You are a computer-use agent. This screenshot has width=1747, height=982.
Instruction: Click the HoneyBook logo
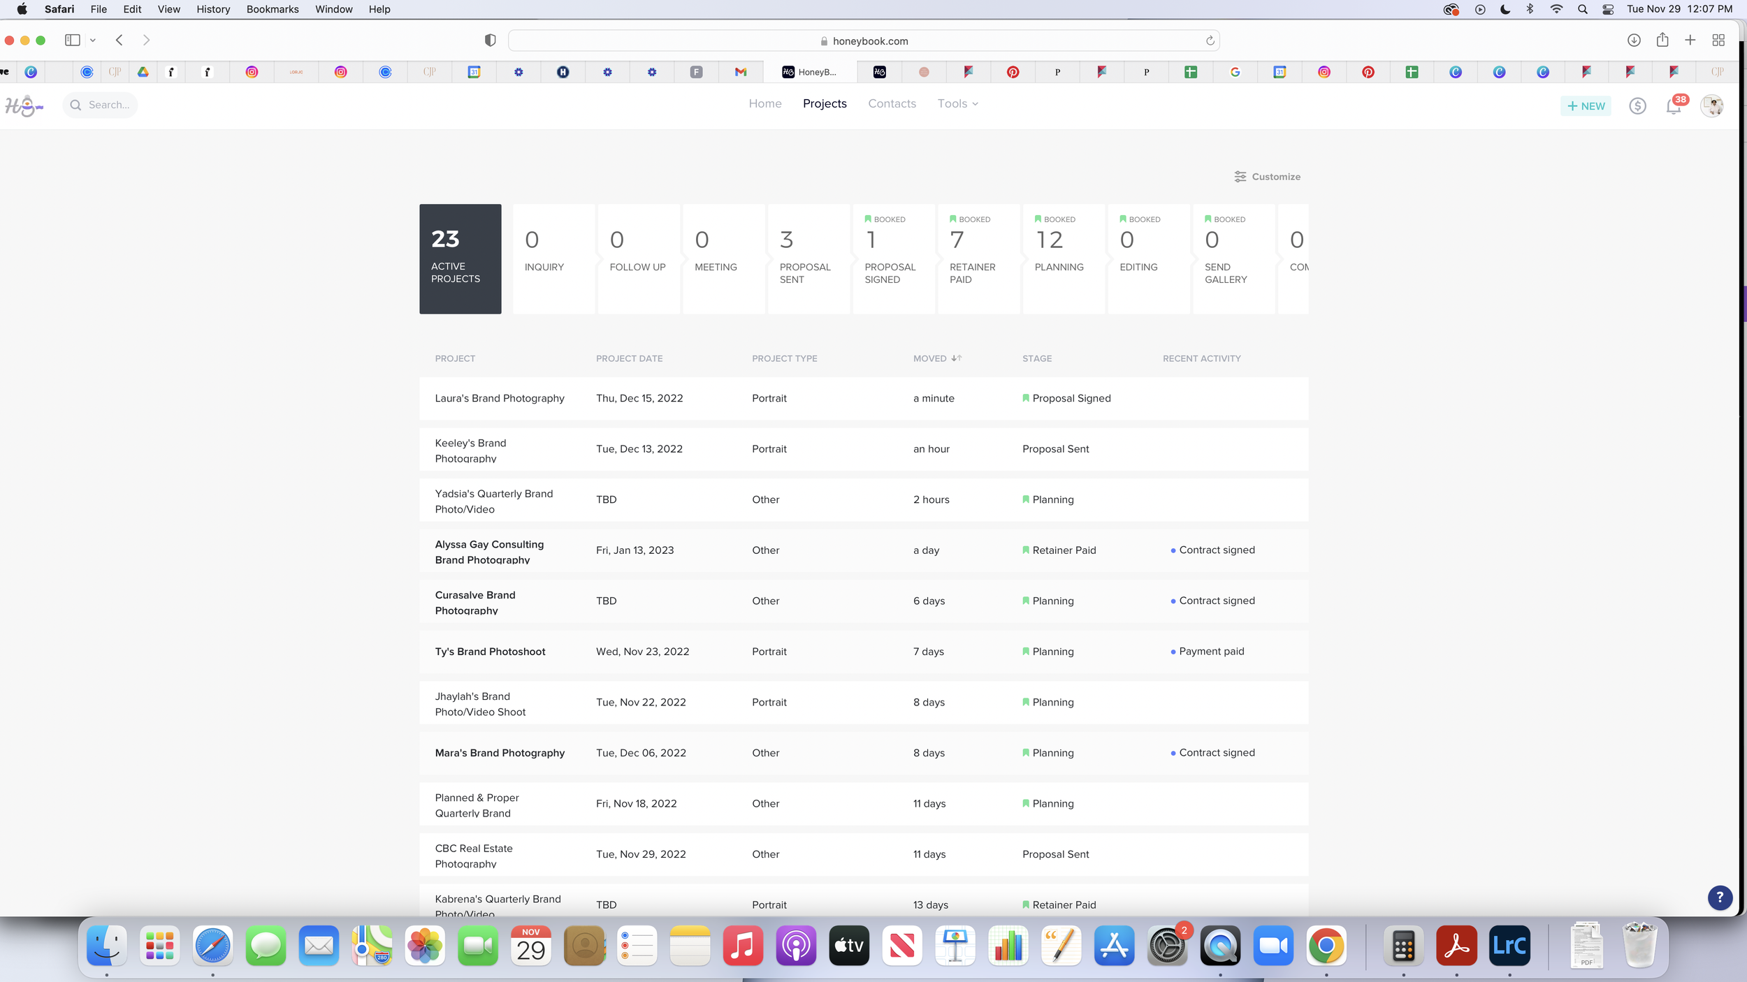pos(24,105)
